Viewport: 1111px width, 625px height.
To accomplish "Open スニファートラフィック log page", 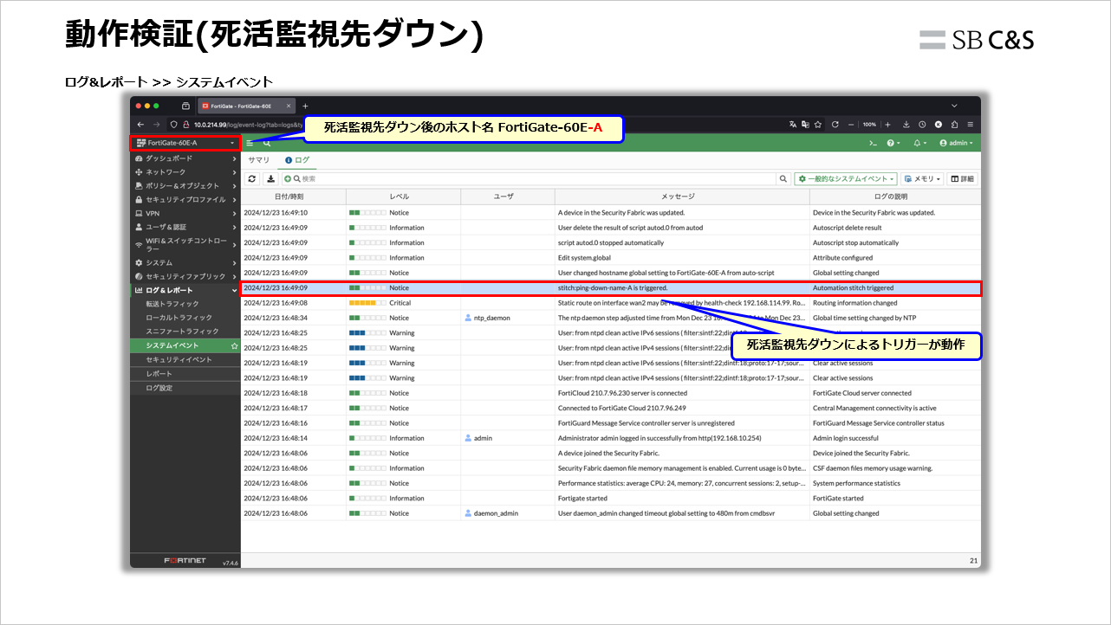I will pyautogui.click(x=185, y=332).
